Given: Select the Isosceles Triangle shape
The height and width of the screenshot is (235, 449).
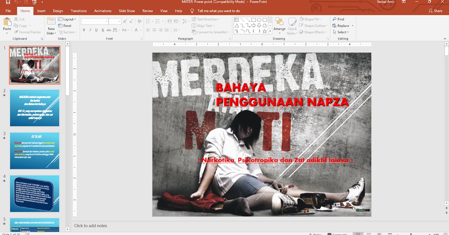Looking at the screenshot, I should pyautogui.click(x=236, y=25).
